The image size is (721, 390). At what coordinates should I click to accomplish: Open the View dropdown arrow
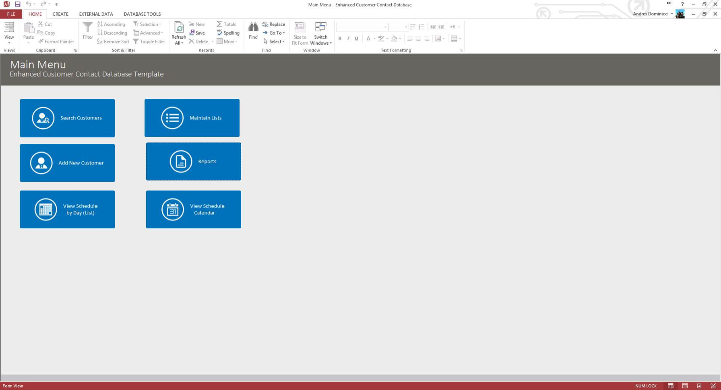[9, 42]
